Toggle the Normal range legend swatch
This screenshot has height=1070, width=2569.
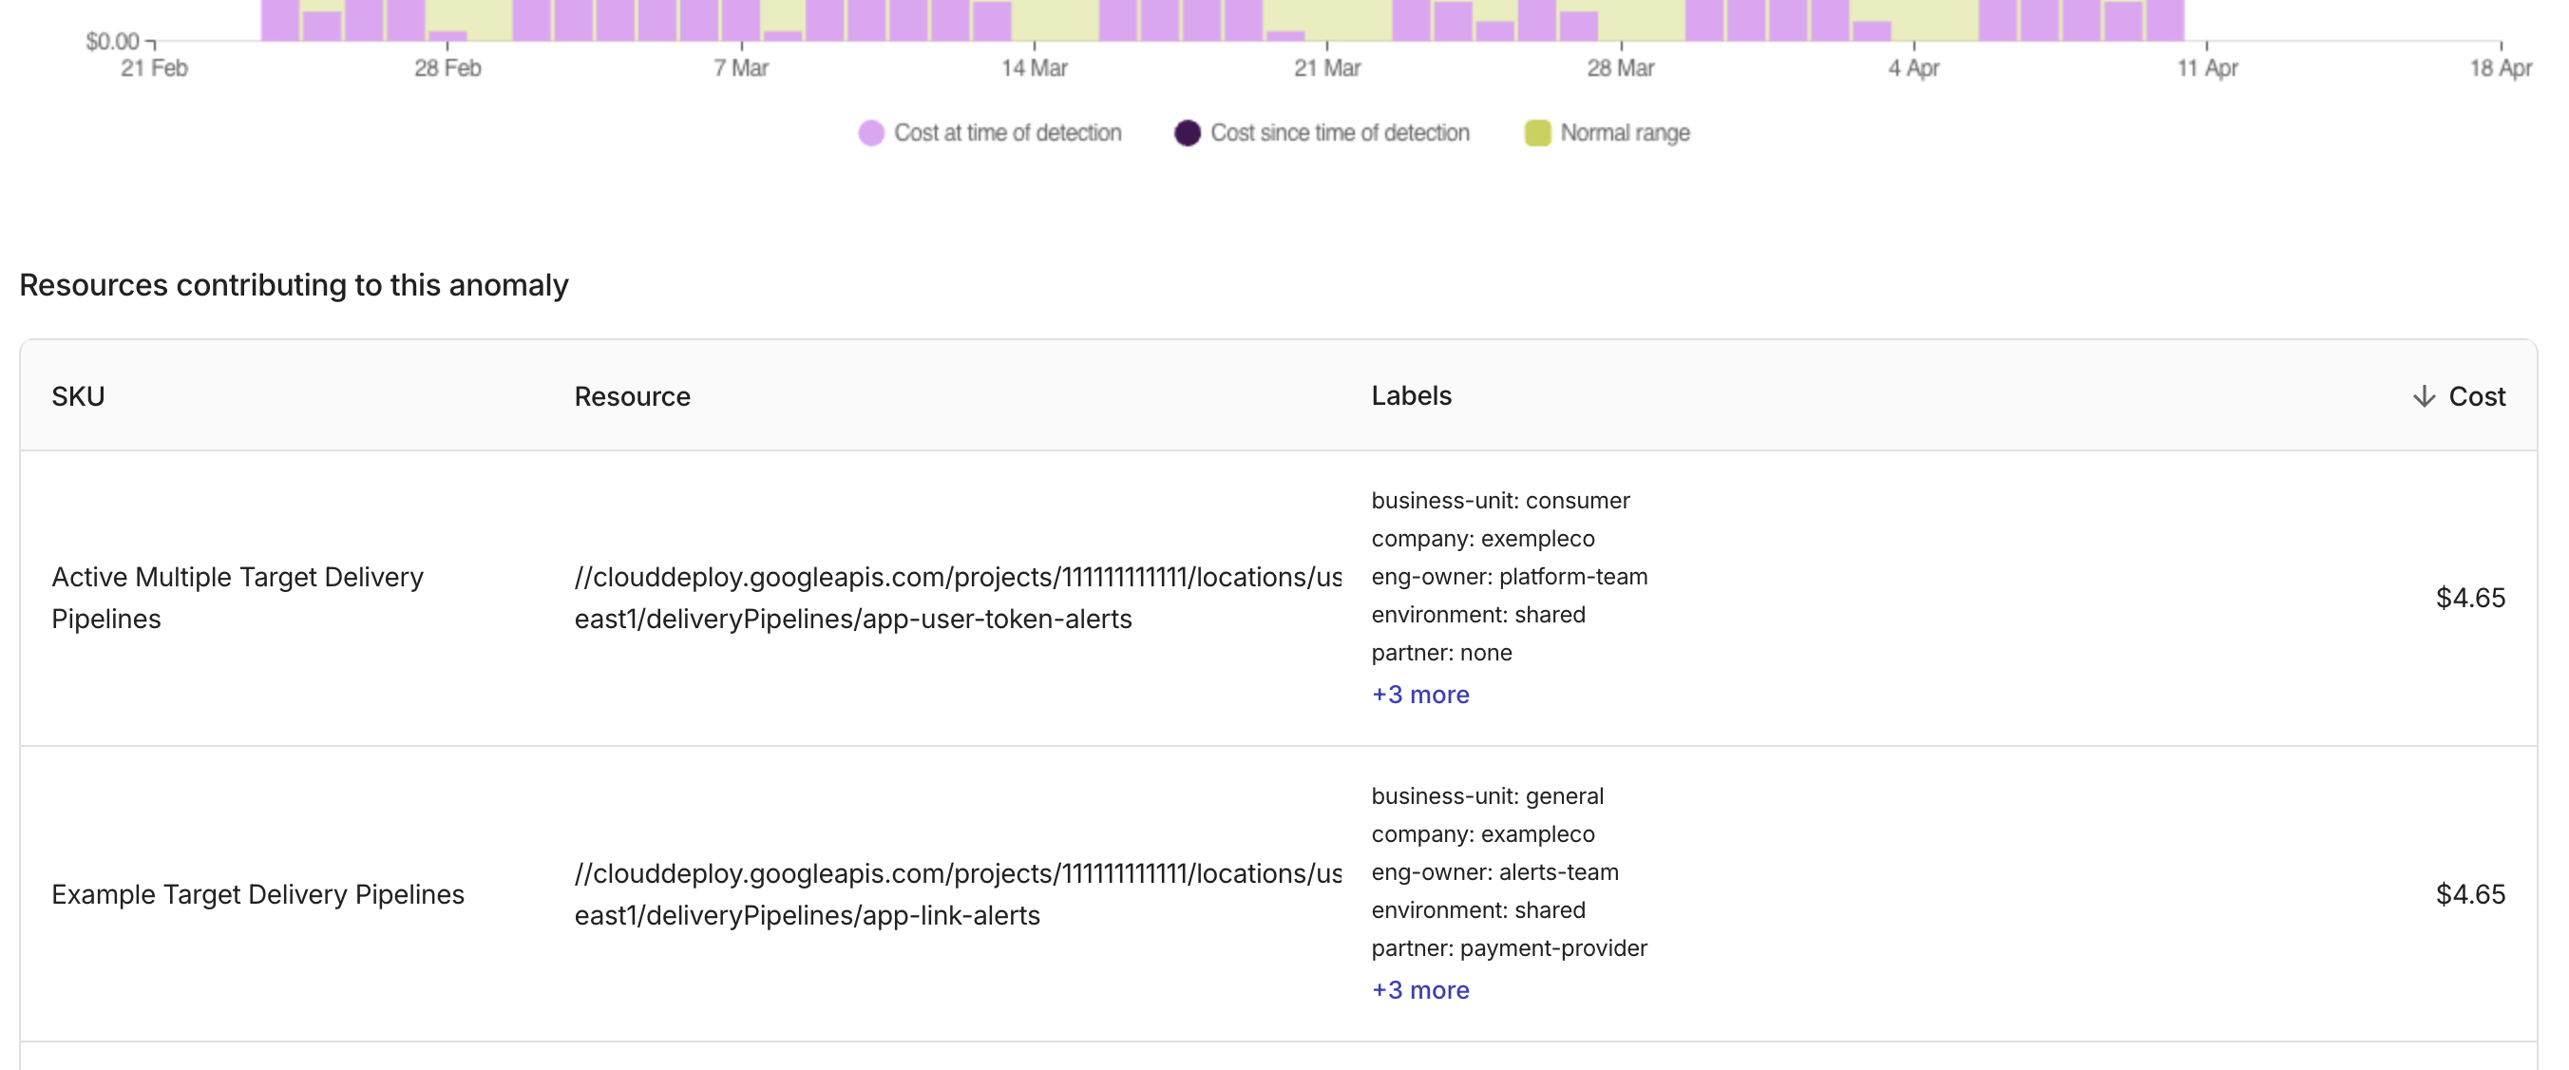(1537, 133)
